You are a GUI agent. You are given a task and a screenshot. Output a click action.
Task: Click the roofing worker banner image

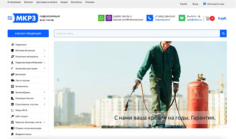pyautogui.click(x=140, y=85)
